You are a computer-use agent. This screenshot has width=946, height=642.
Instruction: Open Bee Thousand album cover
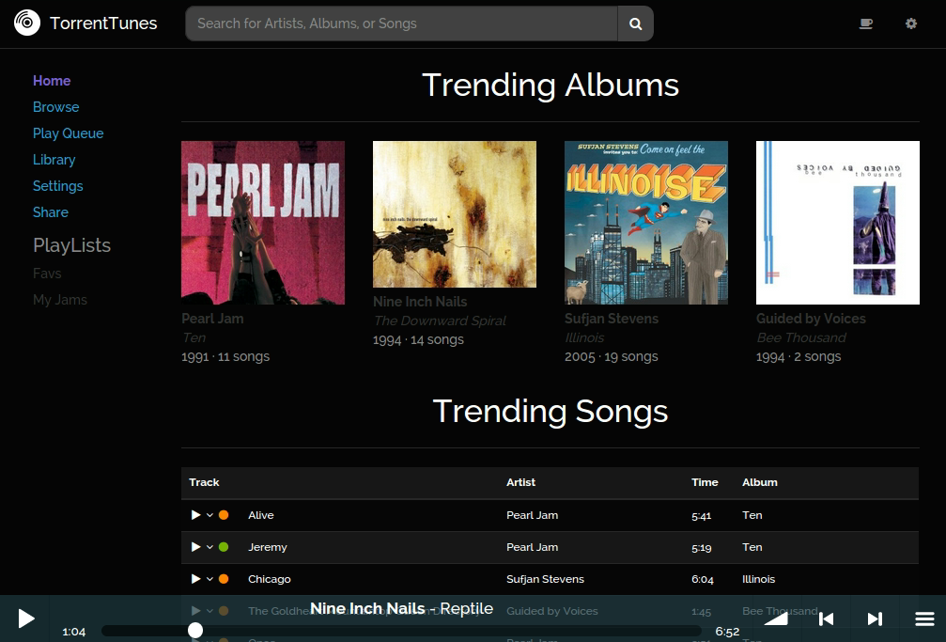[838, 223]
